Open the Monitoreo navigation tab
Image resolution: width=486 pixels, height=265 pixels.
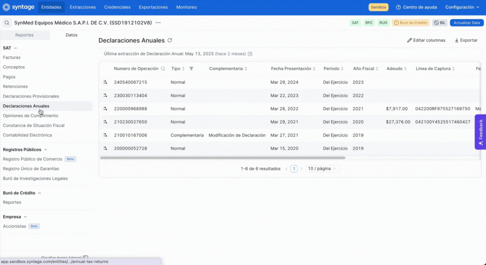coord(186,7)
